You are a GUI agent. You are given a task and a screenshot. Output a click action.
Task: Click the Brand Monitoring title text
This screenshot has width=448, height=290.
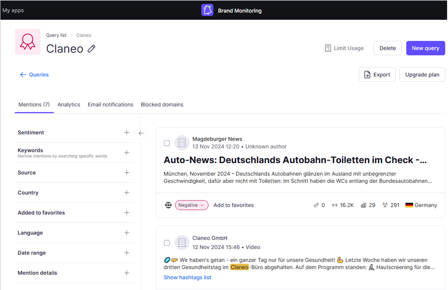pos(240,10)
